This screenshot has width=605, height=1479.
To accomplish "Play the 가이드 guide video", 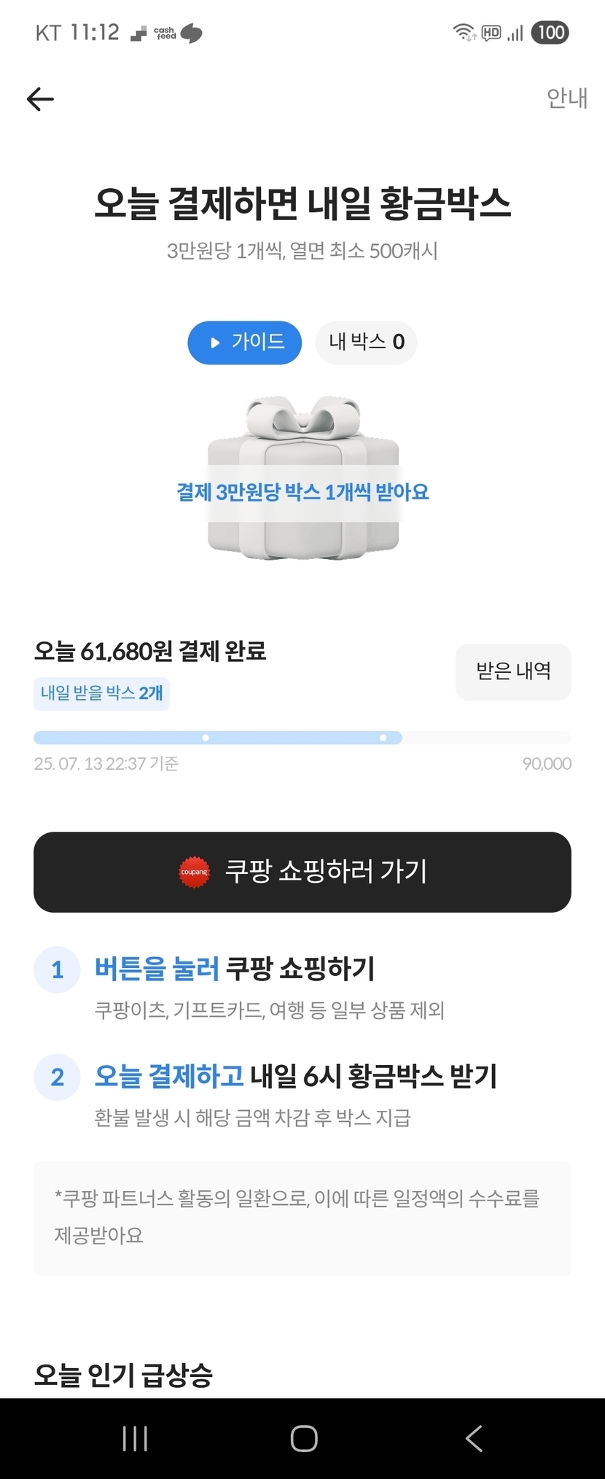I will pos(245,342).
